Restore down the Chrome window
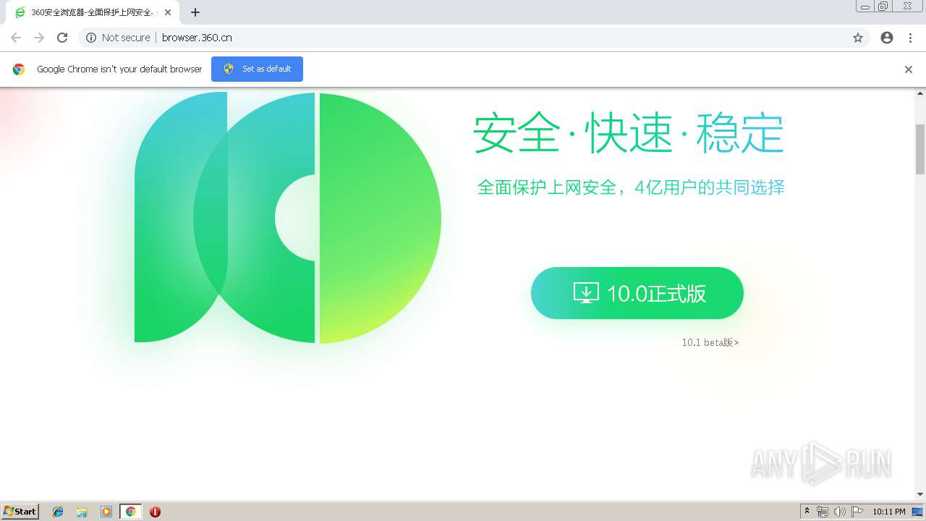 click(883, 7)
